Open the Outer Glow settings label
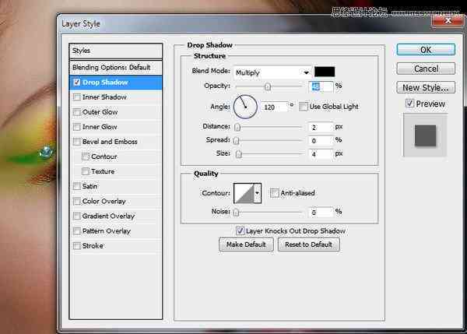 (x=100, y=112)
